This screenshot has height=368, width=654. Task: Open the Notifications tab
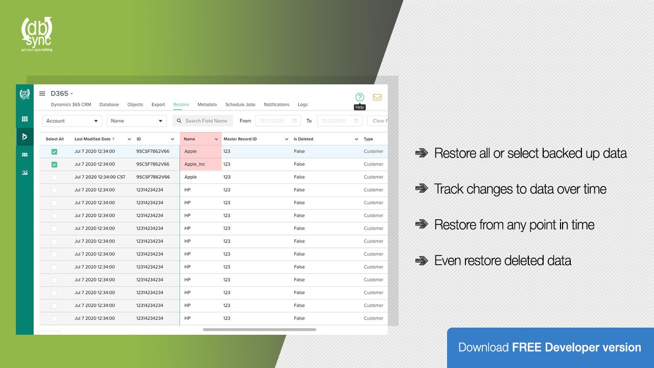276,105
